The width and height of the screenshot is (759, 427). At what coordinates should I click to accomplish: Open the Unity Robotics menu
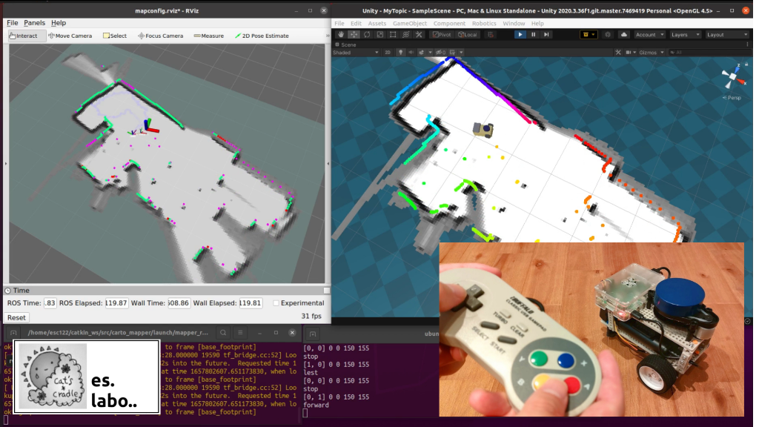point(484,23)
